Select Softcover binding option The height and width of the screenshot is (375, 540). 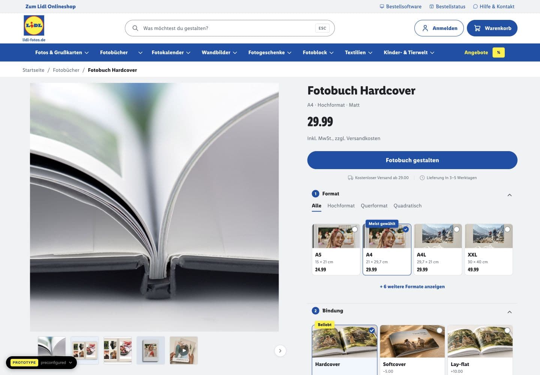(412, 350)
